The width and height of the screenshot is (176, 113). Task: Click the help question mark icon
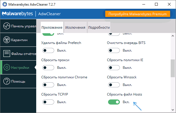7,81
